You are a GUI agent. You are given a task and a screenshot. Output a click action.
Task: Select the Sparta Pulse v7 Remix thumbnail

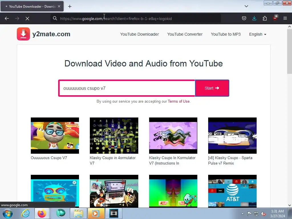(232, 135)
